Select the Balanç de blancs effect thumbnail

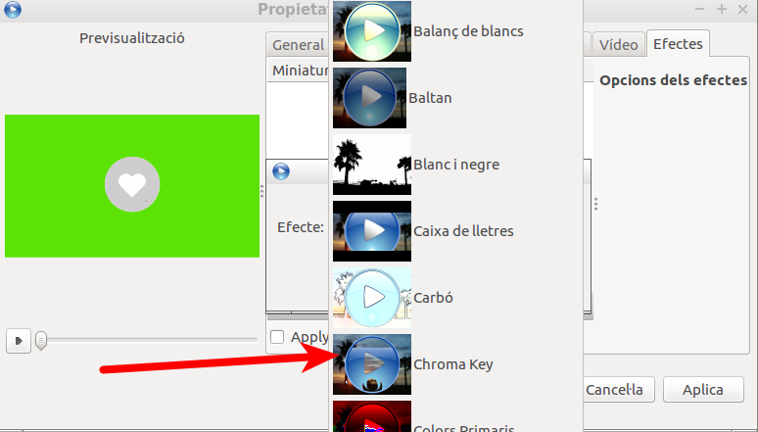point(372,31)
